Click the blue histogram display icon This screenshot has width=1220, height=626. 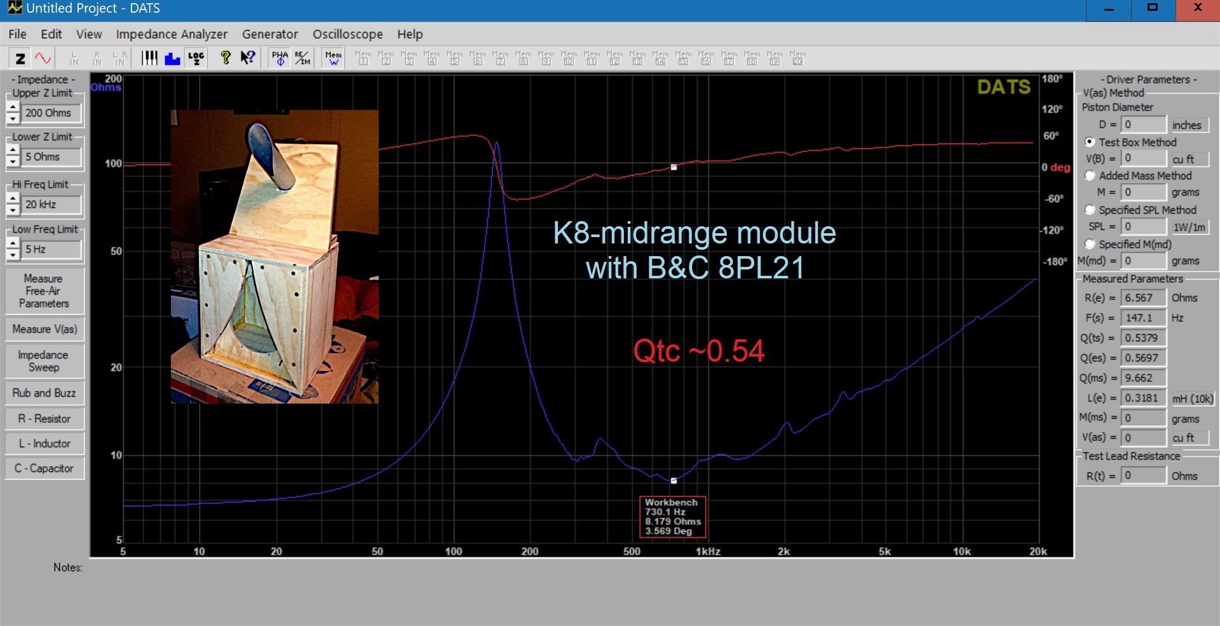pyautogui.click(x=172, y=58)
